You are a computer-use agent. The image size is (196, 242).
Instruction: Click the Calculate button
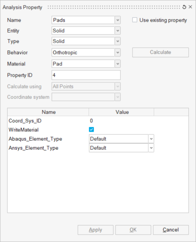(x=161, y=52)
